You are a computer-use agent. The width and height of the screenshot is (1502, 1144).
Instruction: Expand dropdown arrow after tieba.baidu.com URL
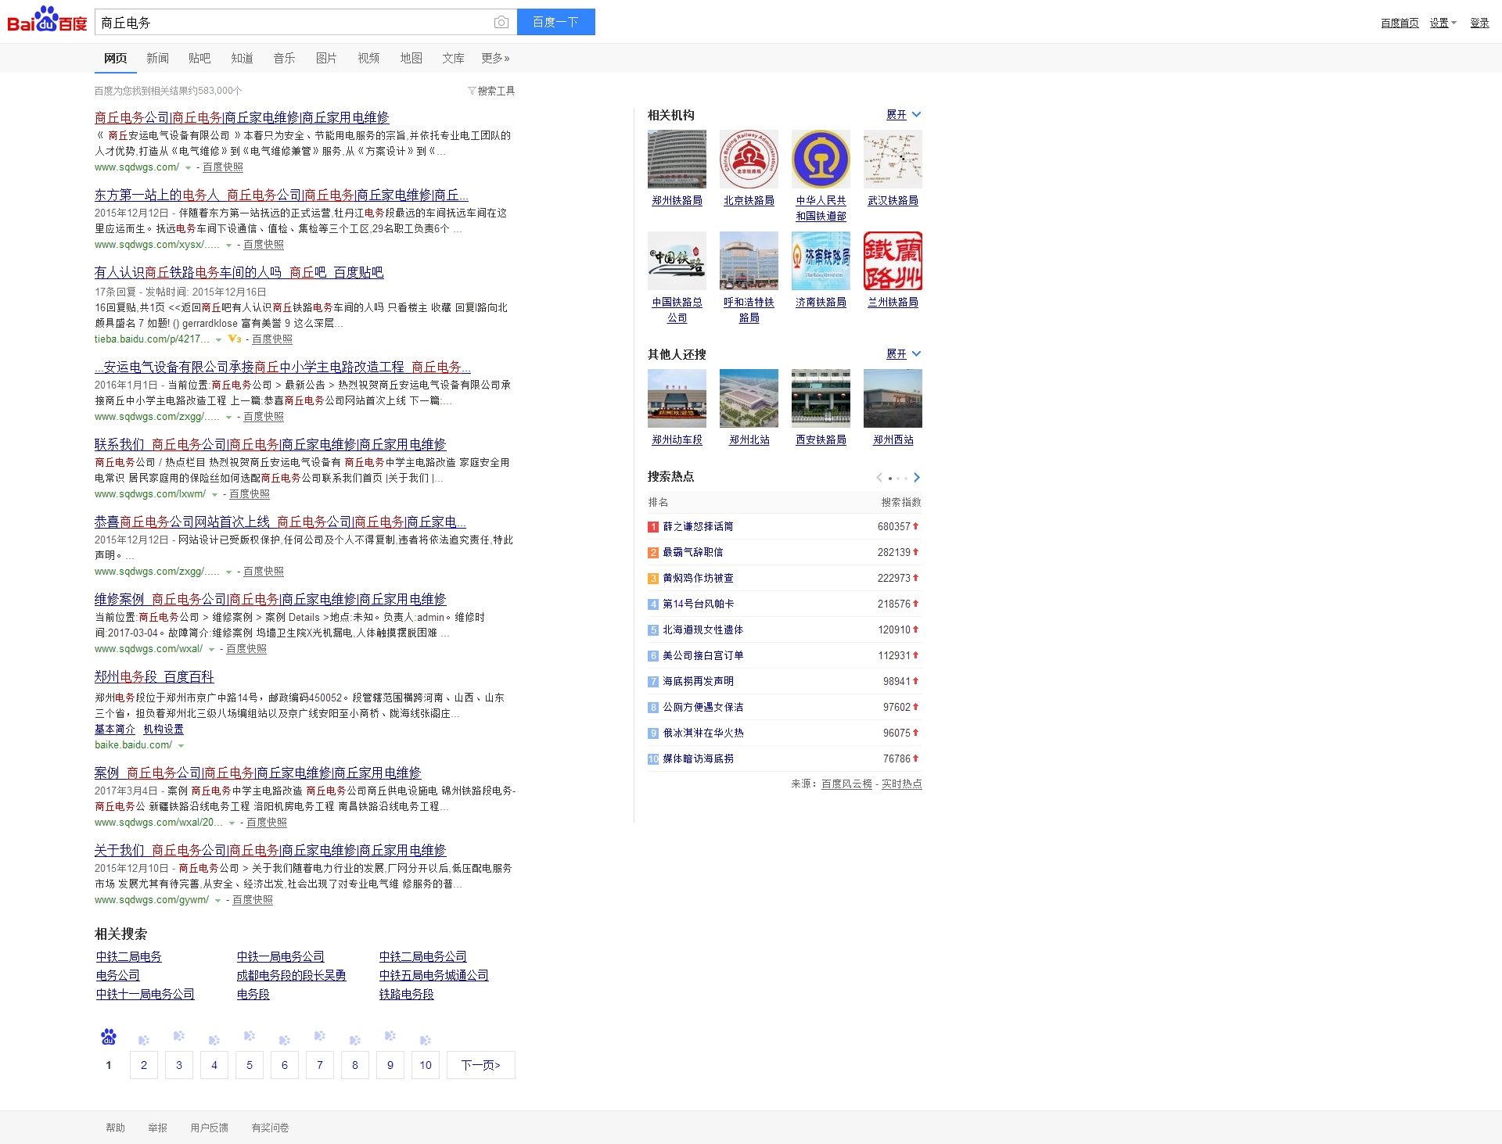[218, 340]
